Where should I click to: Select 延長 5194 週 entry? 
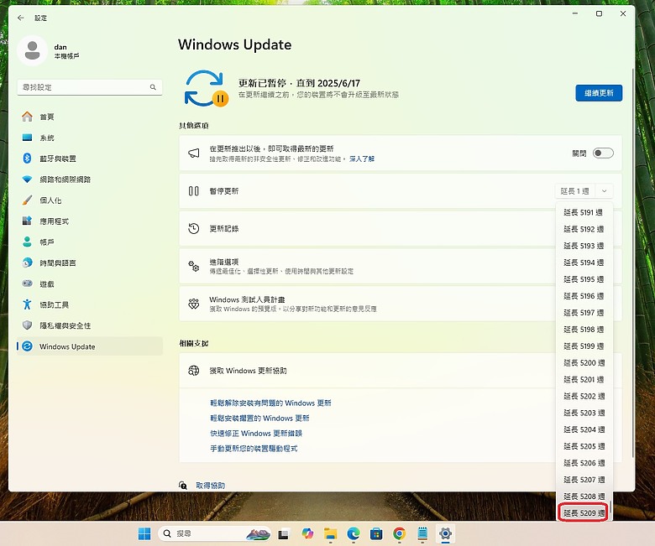(x=584, y=263)
